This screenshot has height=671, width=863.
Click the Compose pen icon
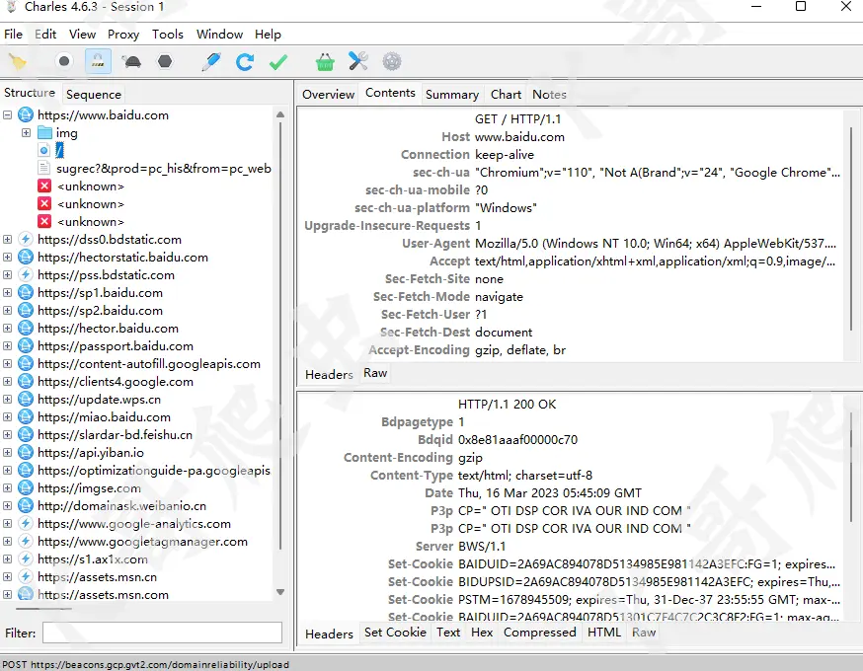click(210, 61)
